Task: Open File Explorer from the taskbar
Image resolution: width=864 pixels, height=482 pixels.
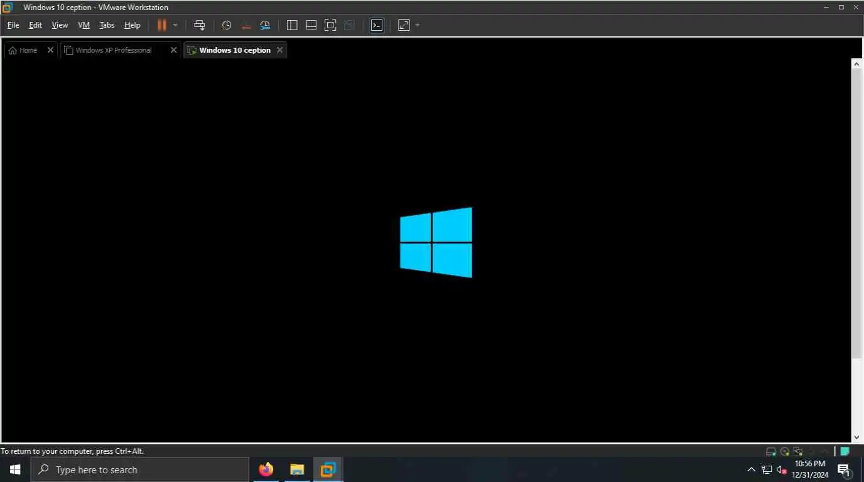Action: pos(297,469)
